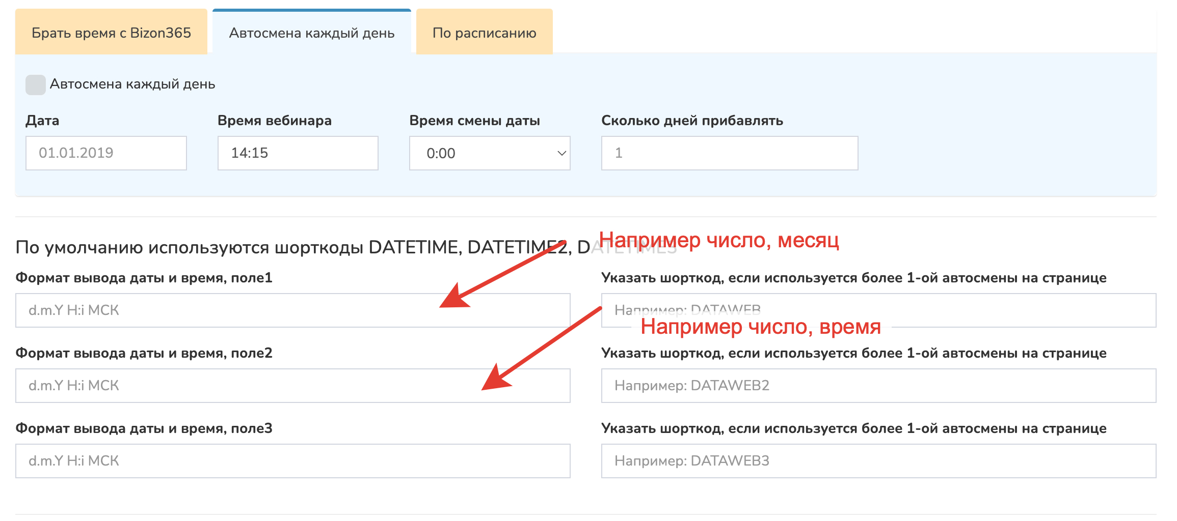Image resolution: width=1177 pixels, height=521 pixels.
Task: Open the По расписанию tab
Action: pos(484,33)
